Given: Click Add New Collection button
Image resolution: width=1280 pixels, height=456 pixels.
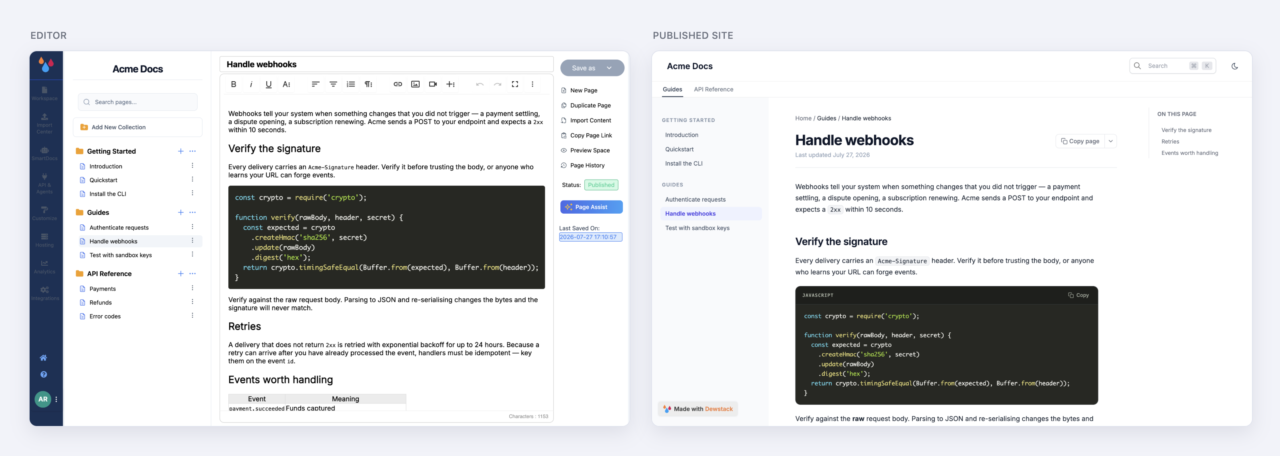Looking at the screenshot, I should 138,127.
